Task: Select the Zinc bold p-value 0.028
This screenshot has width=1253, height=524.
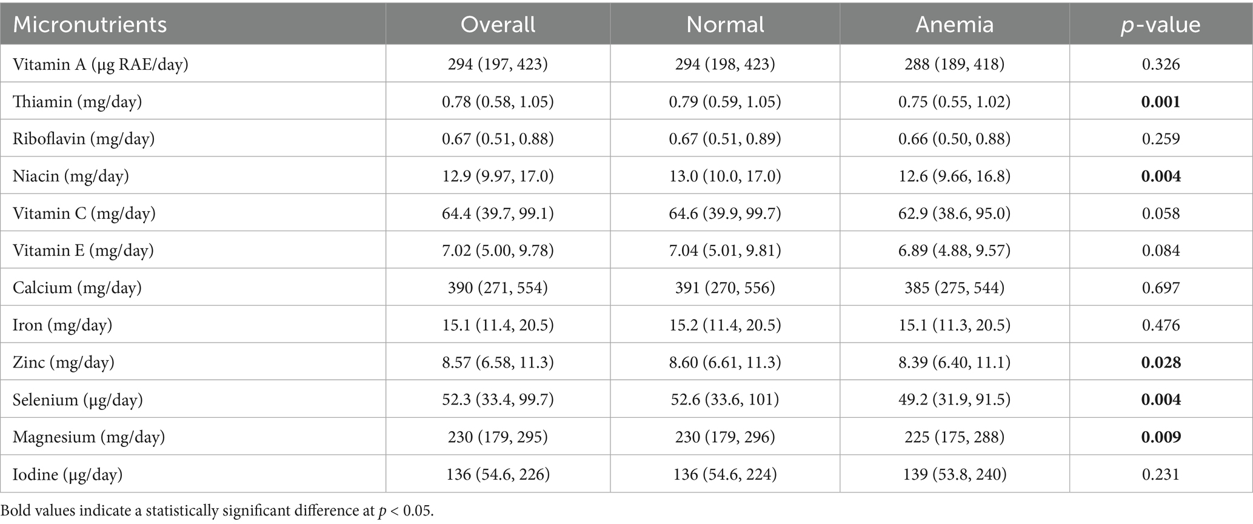Action: click(x=1160, y=362)
